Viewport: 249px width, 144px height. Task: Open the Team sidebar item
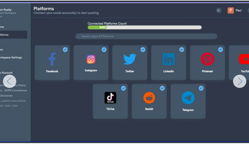pyautogui.click(x=2, y=50)
